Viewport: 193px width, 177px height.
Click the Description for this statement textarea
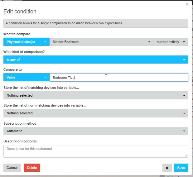coord(96,151)
